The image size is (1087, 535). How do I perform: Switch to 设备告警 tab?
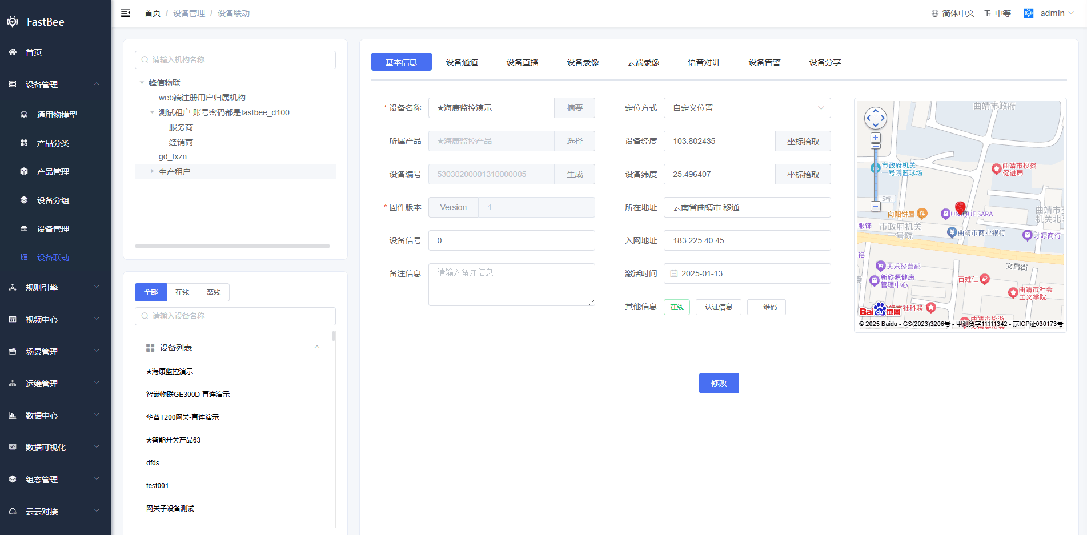coord(765,62)
